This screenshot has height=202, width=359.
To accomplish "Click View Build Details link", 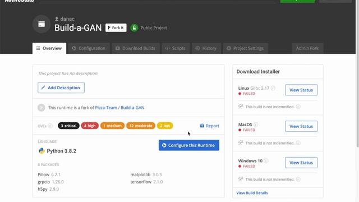I will 252,193.
